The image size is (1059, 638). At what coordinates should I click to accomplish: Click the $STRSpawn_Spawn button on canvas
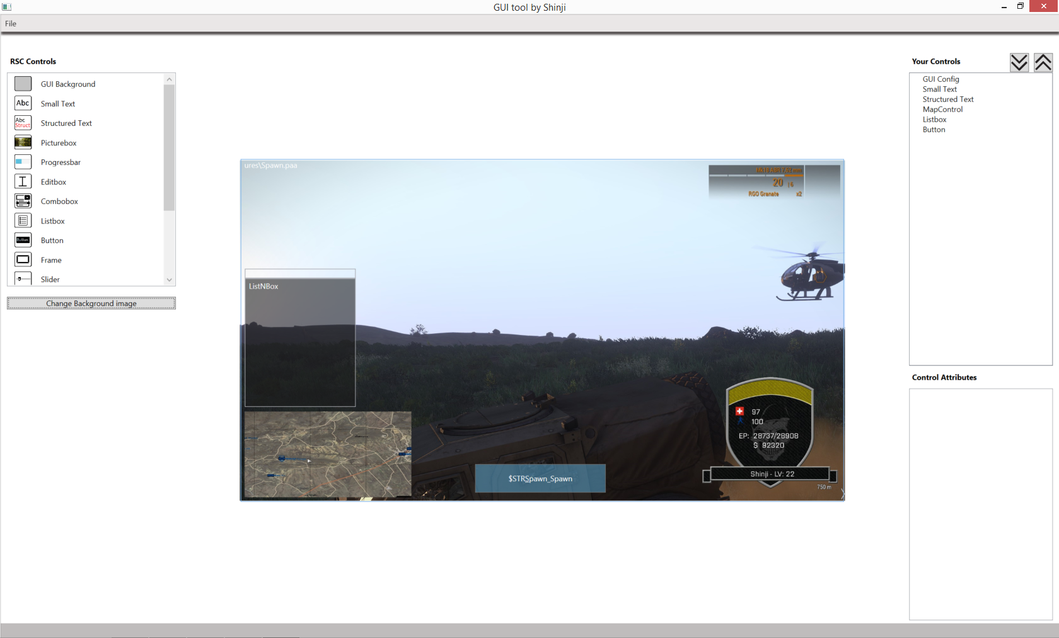[x=540, y=479]
